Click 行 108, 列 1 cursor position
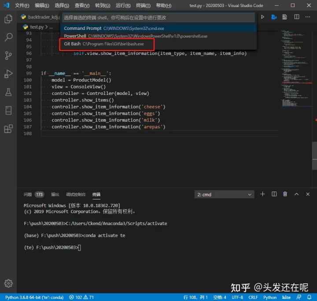 (195, 297)
